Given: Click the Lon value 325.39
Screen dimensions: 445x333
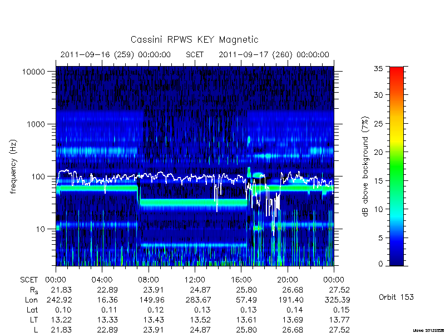Looking at the screenshot, I should [x=338, y=300].
